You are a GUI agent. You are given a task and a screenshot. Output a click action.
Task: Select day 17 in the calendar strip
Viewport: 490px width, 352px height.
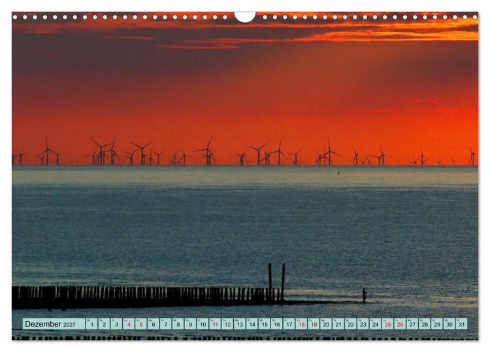click(289, 324)
